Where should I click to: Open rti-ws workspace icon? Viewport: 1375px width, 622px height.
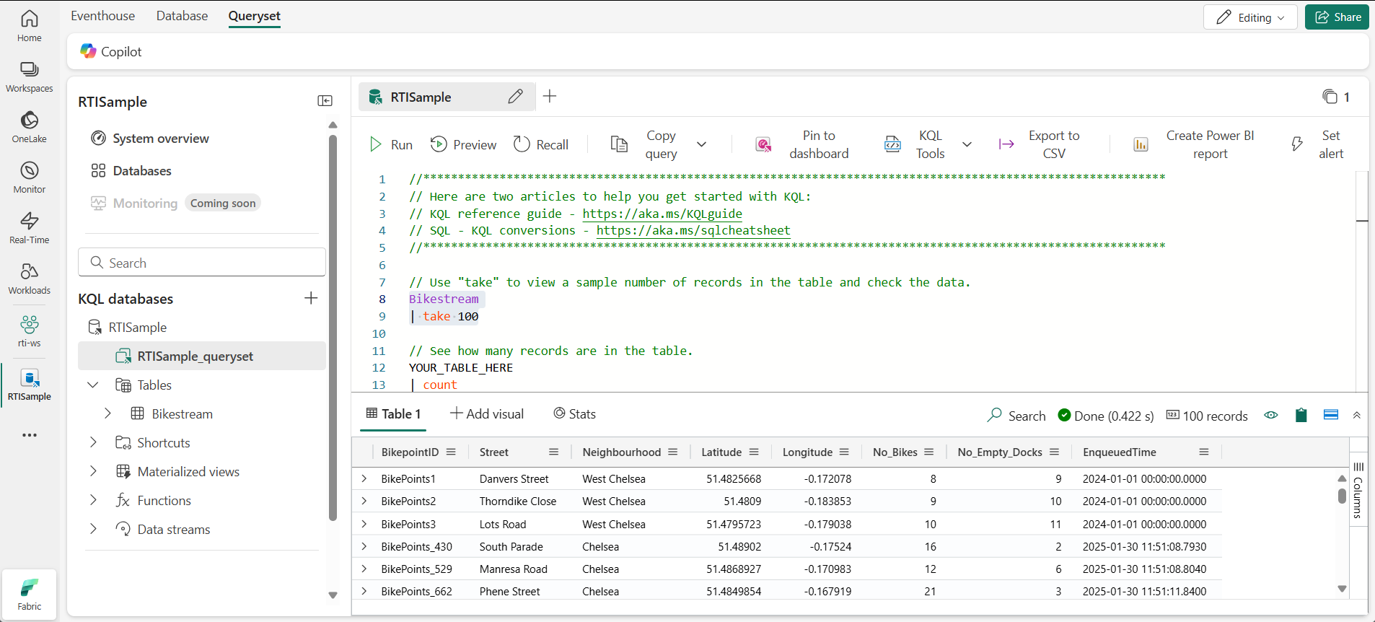[30, 330]
